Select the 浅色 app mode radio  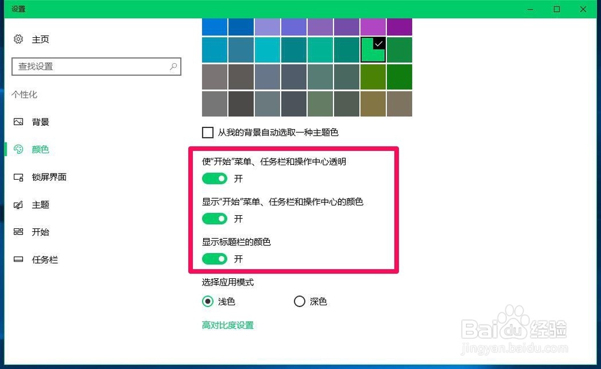click(x=208, y=302)
